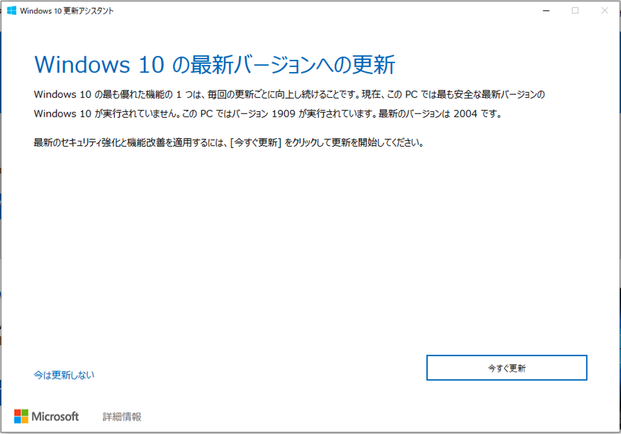This screenshot has width=621, height=434.
Task: Click the heading Windows 10 の最新バージョンへの更新
Action: pos(215,64)
